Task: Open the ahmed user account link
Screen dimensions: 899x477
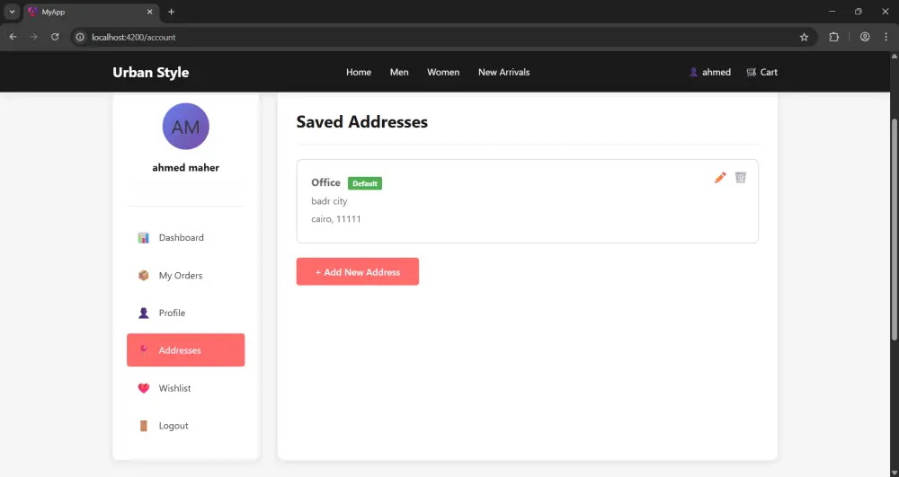Action: click(x=710, y=72)
